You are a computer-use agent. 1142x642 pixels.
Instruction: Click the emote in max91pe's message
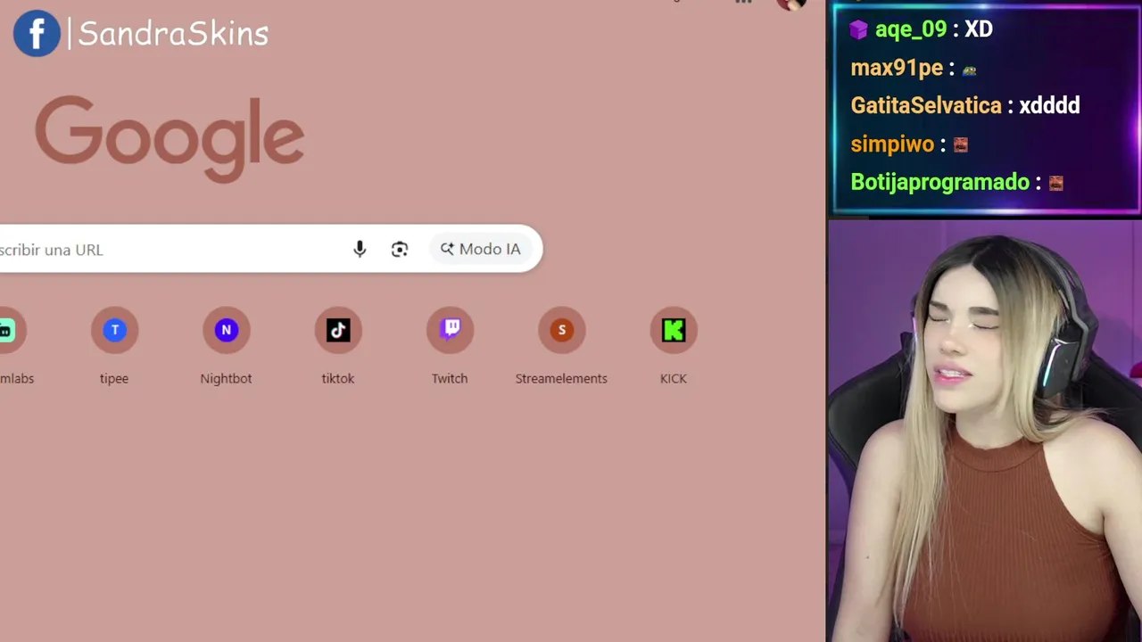pos(969,70)
